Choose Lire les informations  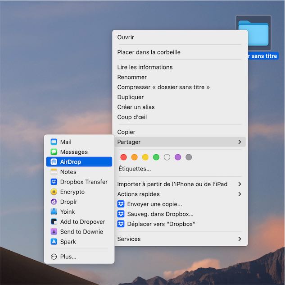pos(180,67)
